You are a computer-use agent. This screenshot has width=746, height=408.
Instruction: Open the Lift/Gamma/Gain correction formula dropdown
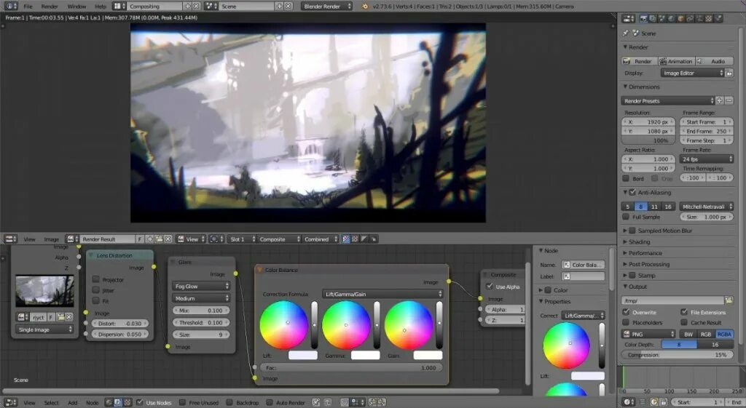382,294
